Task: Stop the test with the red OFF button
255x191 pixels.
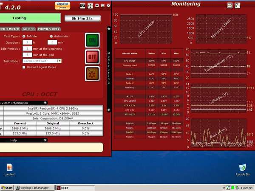Action: point(92,57)
